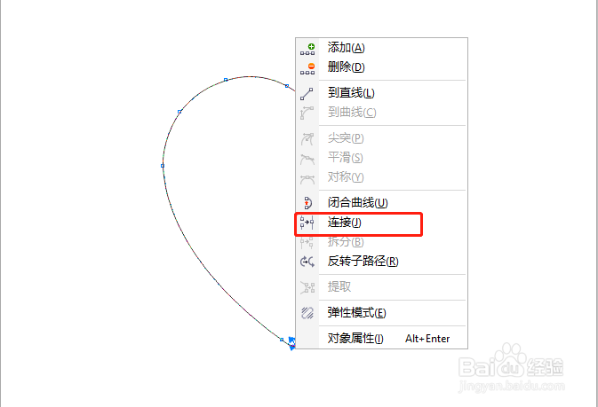Click the to-curve icon

(307, 113)
